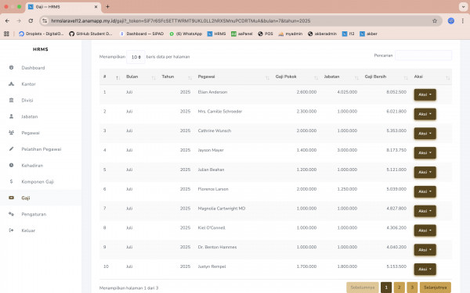The image size is (470, 293).
Task: Open the Dashboard sidebar icon
Action: tap(12, 67)
